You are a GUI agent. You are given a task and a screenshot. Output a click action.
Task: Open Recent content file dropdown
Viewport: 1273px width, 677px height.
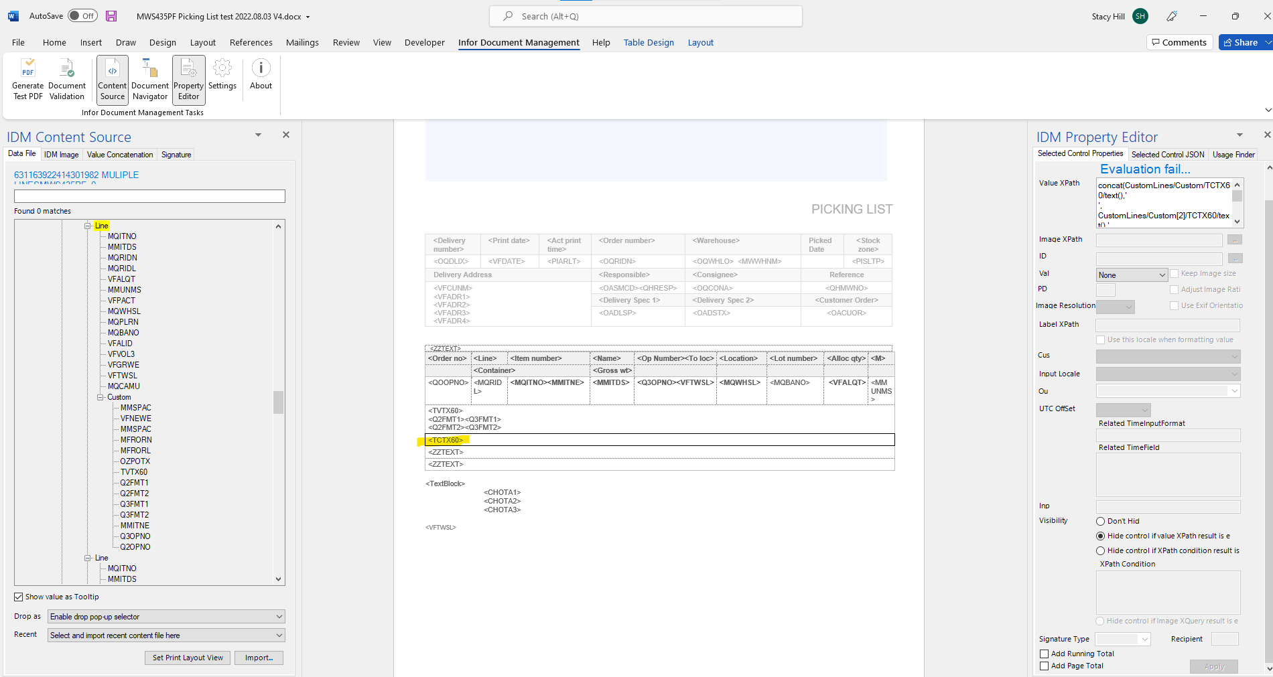(166, 635)
